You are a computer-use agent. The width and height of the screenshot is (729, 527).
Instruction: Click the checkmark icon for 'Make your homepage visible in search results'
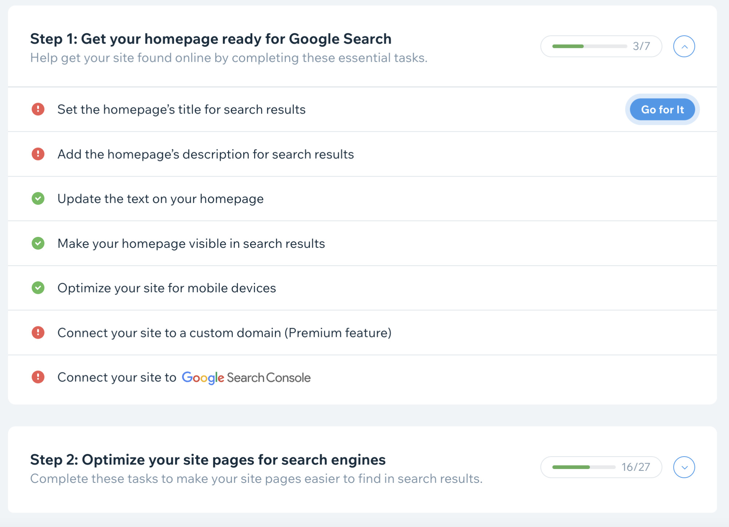click(x=38, y=243)
